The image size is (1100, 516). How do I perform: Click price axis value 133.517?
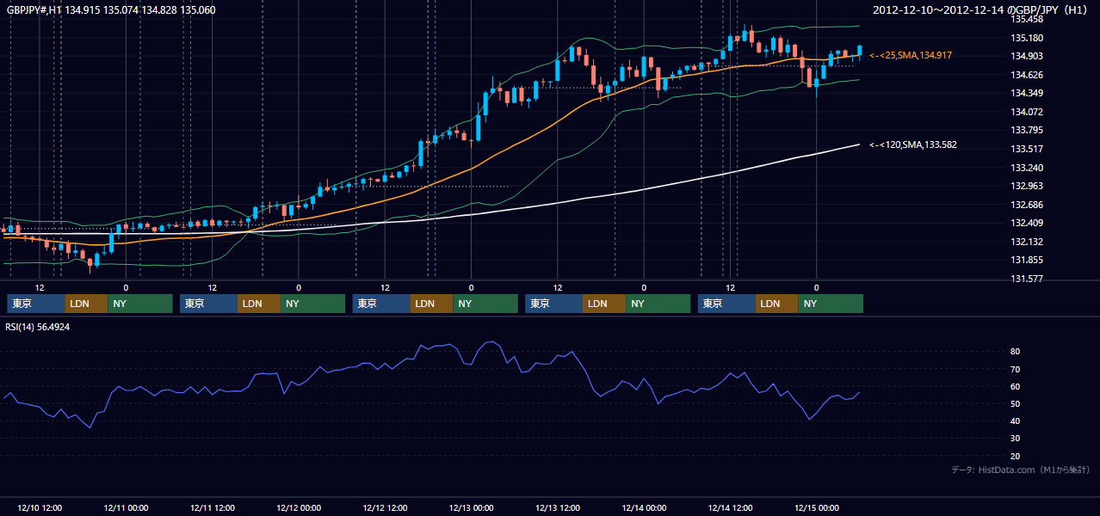click(1028, 149)
